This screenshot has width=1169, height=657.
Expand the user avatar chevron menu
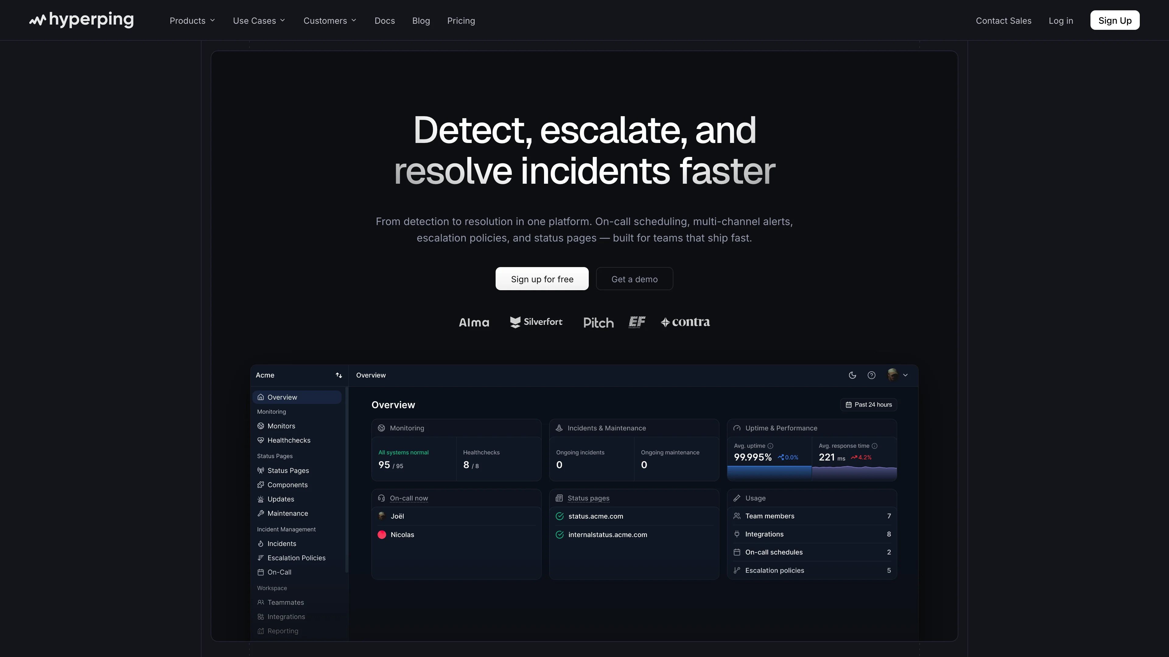[x=905, y=375]
